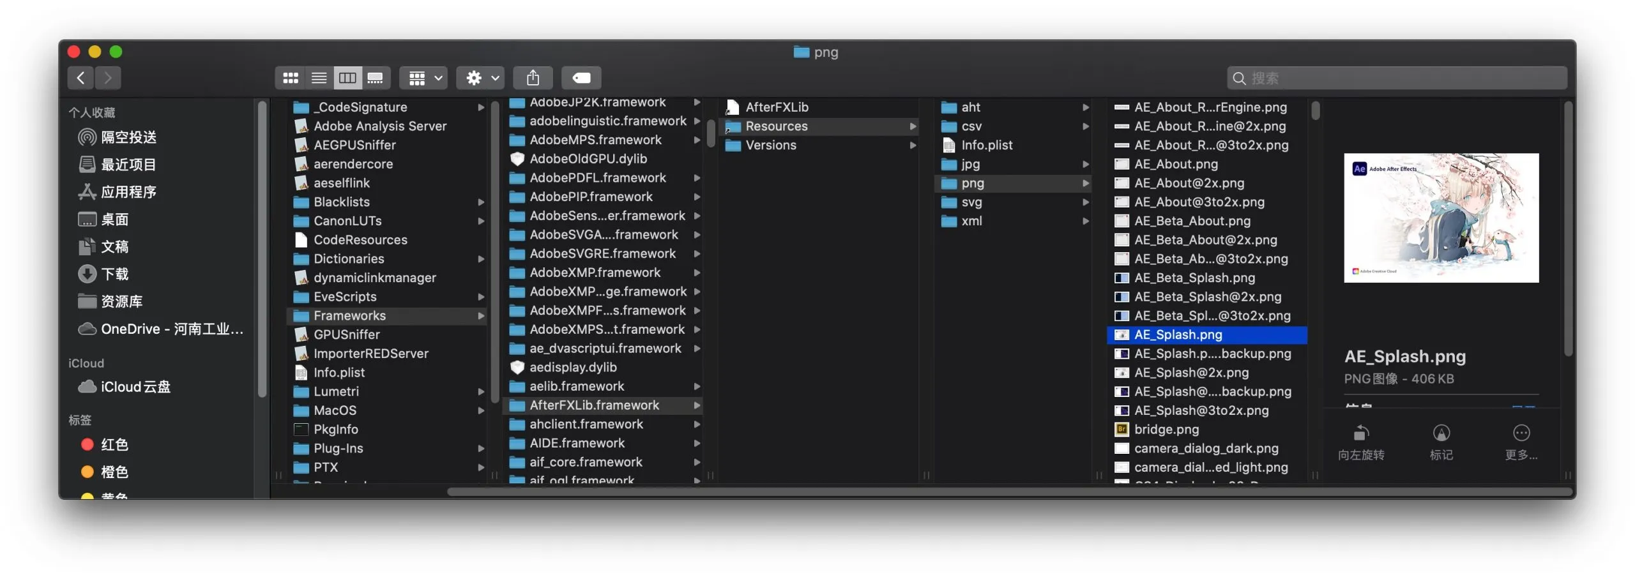The height and width of the screenshot is (577, 1635).
Task: Open Desktop (桌面) in sidebar
Action: point(103,220)
